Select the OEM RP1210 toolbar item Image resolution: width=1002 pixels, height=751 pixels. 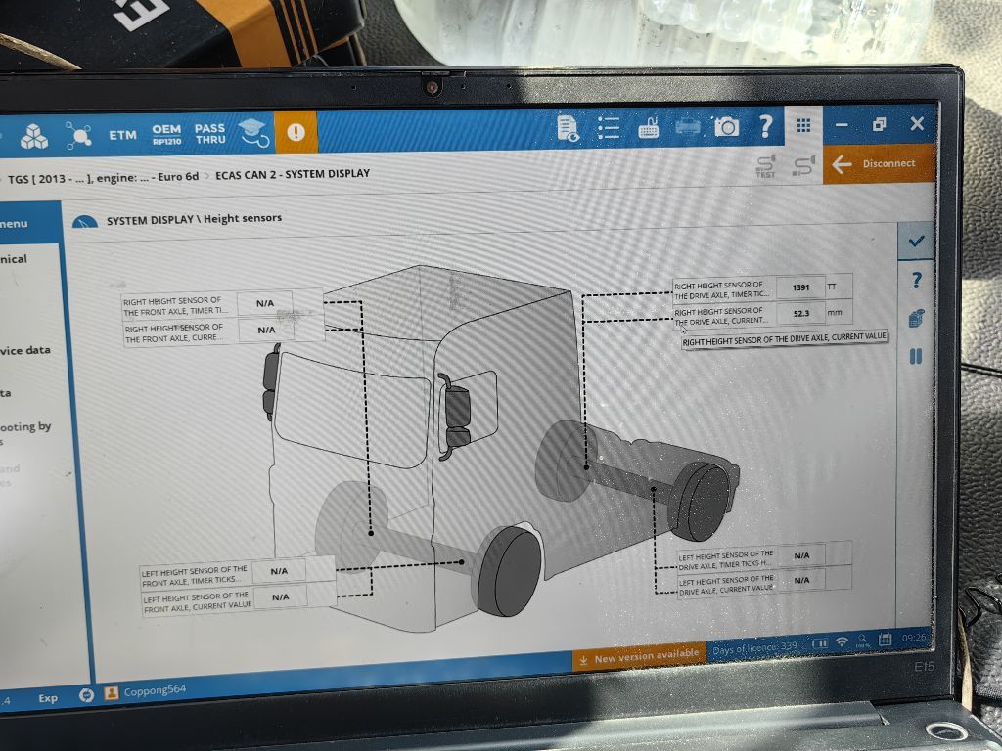tap(166, 134)
